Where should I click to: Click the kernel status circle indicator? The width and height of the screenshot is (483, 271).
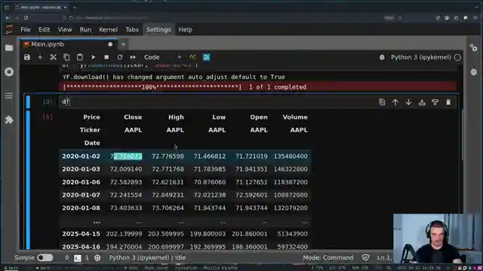pyautogui.click(x=458, y=57)
